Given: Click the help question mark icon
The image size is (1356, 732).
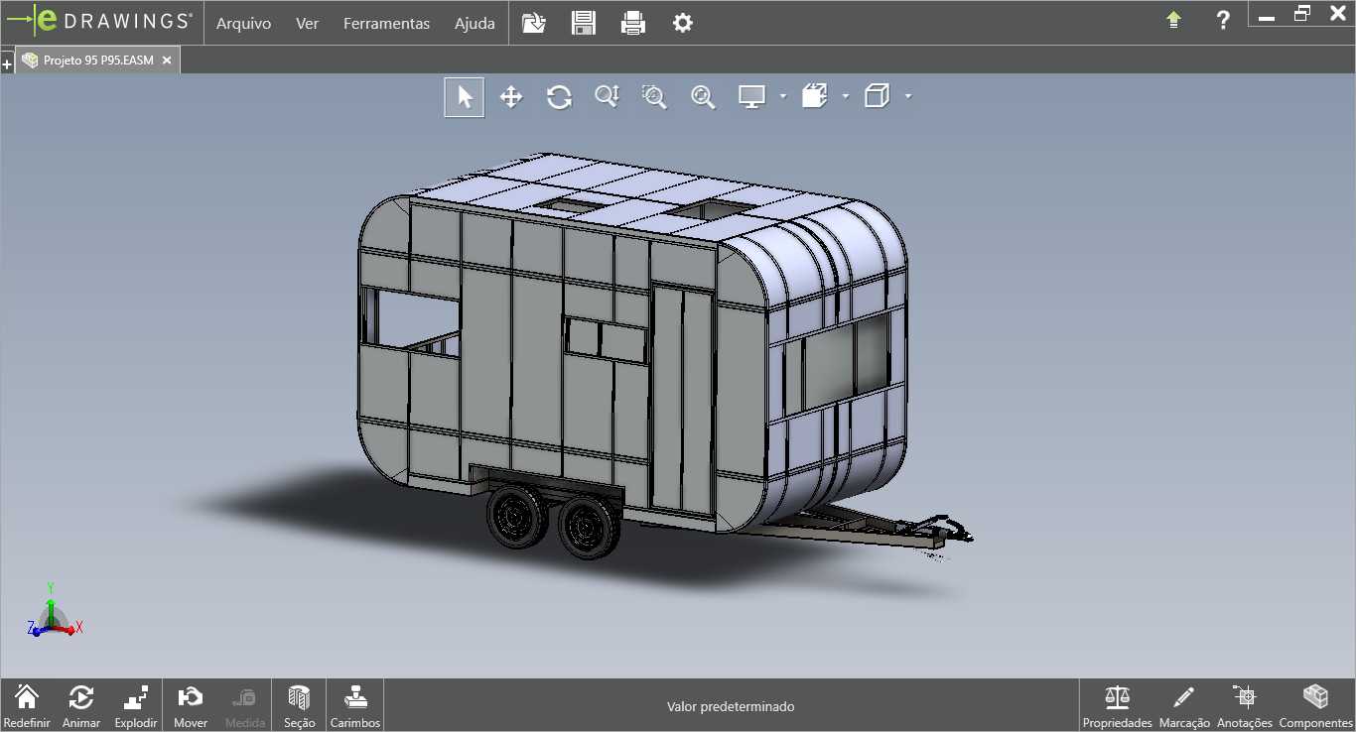Looking at the screenshot, I should click(1223, 20).
